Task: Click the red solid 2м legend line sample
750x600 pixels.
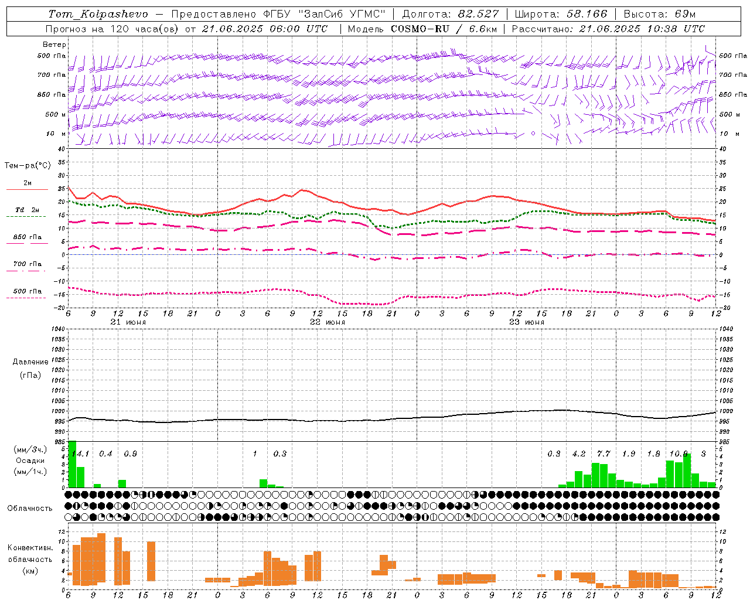Action: (x=27, y=190)
